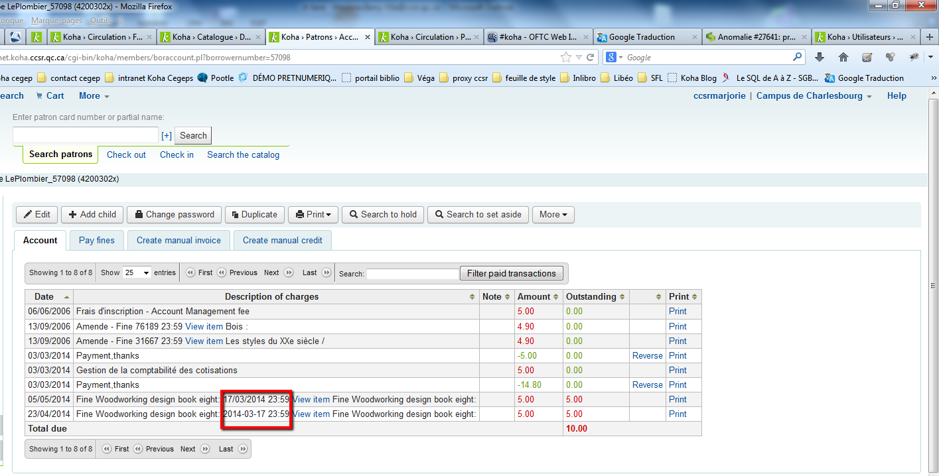The image size is (939, 476).
Task: Click the table Search input field
Action: [413, 273]
